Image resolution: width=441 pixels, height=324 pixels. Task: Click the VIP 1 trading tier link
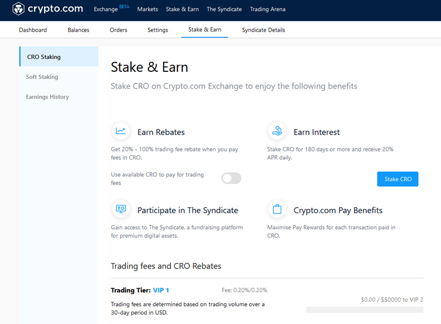coord(161,290)
